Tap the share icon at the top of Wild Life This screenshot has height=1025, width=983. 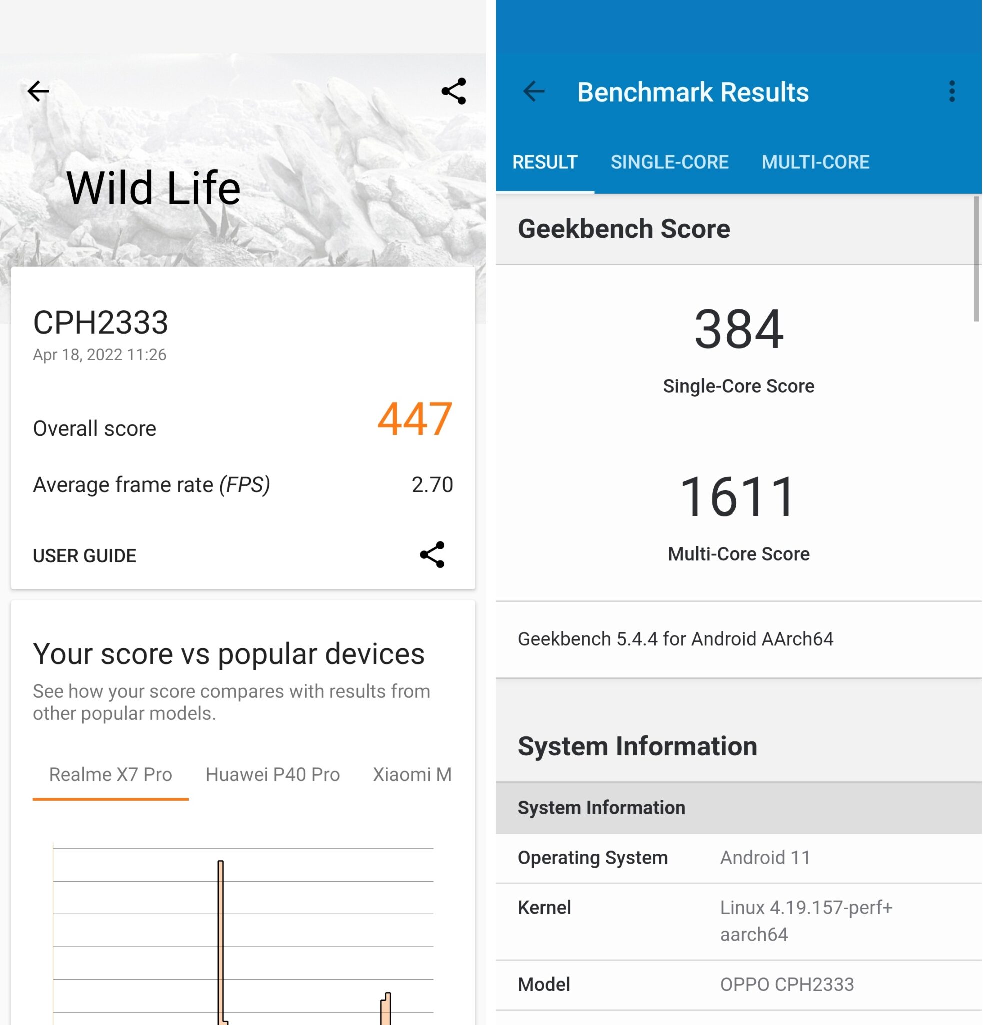pos(453,91)
